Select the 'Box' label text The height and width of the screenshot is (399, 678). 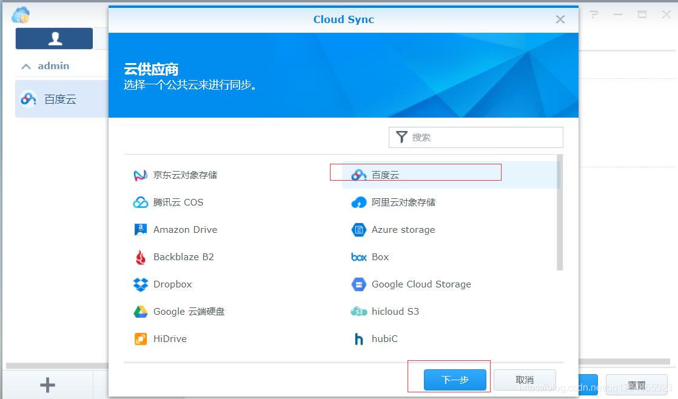pyautogui.click(x=380, y=256)
